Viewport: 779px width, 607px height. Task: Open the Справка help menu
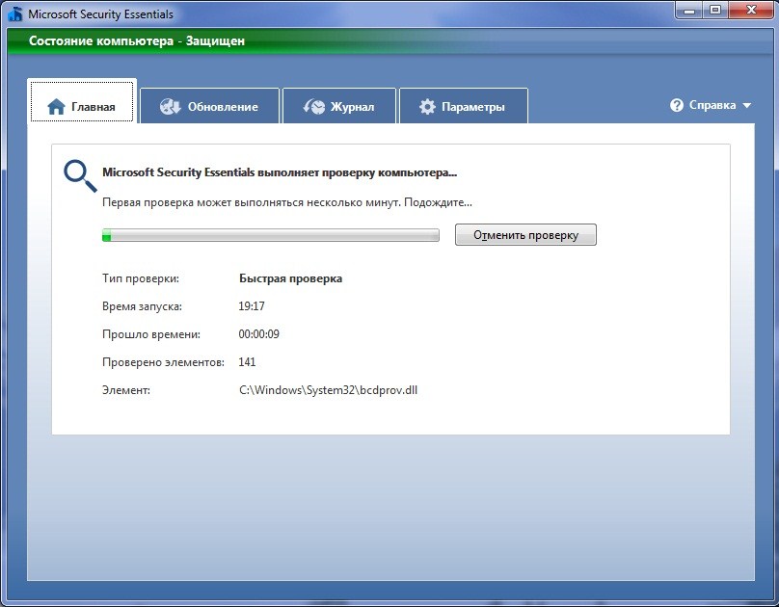[x=711, y=105]
